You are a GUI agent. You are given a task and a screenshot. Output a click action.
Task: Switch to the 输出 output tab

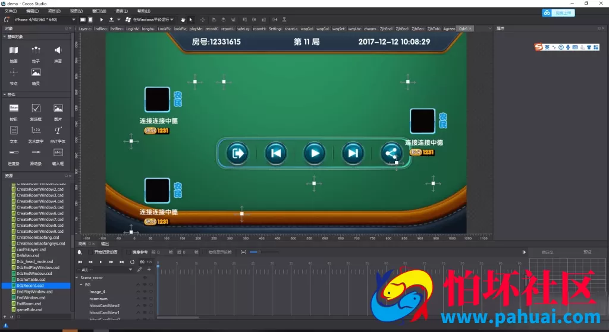pyautogui.click(x=105, y=244)
